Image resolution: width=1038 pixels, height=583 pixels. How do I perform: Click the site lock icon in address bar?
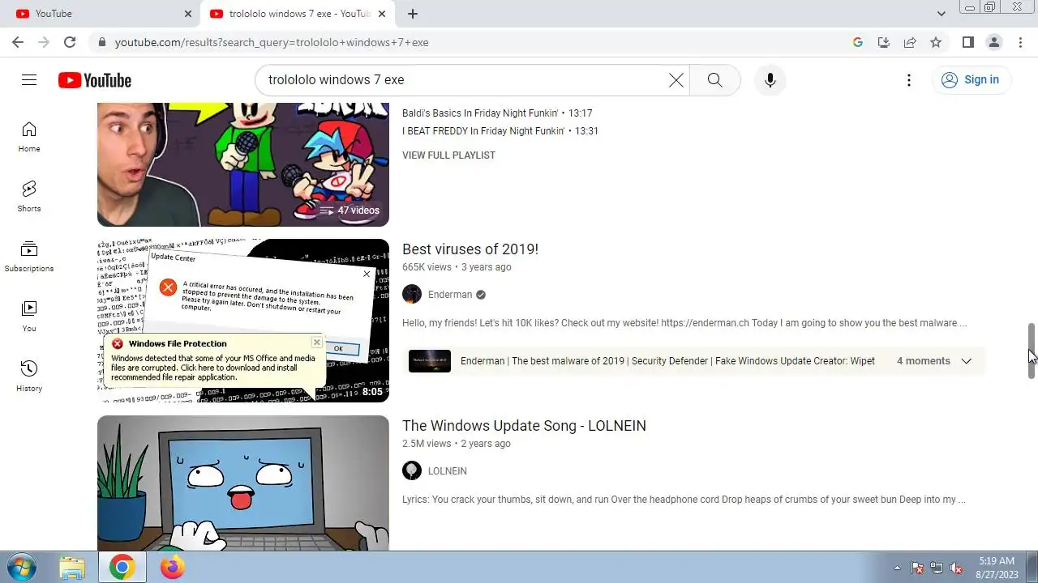click(101, 42)
